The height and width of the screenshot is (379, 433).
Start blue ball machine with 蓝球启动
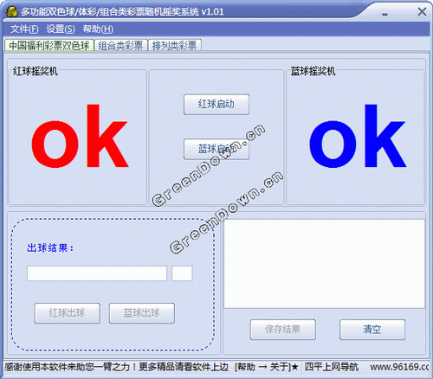click(x=216, y=149)
